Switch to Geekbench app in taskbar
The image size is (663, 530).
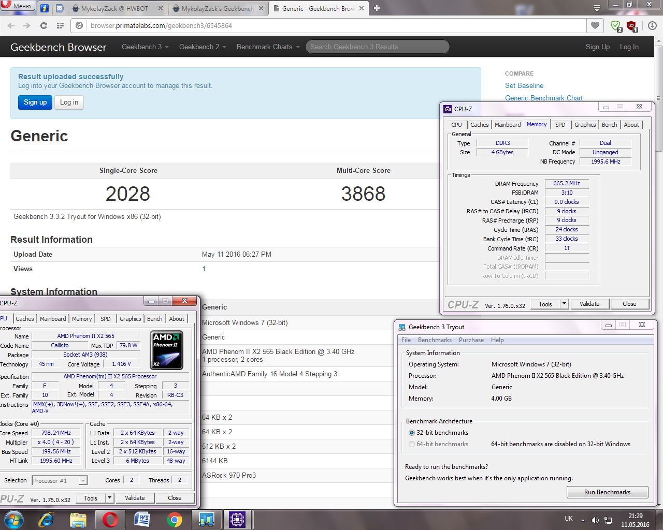(206, 520)
